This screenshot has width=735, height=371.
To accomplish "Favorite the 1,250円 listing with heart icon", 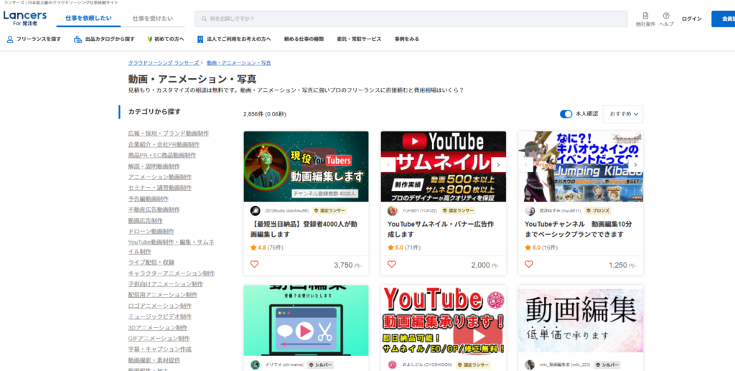I will click(529, 264).
